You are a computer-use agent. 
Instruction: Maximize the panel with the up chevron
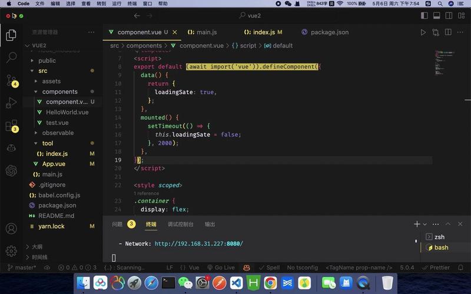[448, 224]
